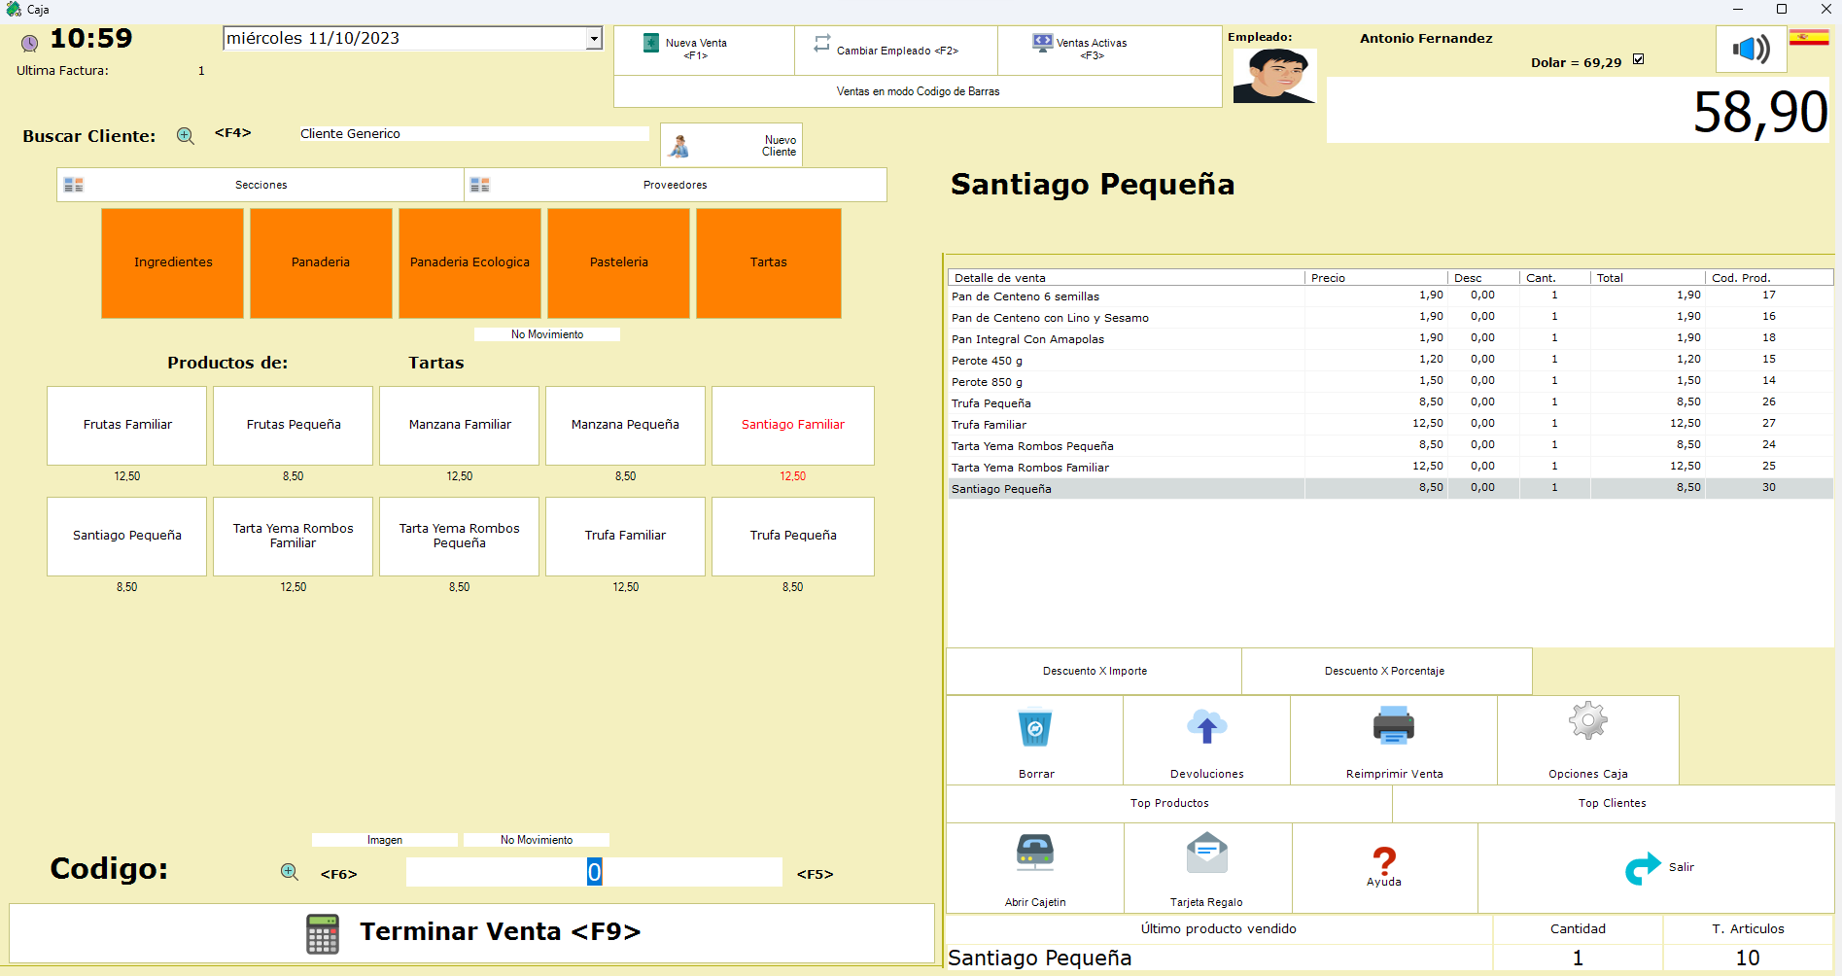1842x976 pixels.
Task: Expand the date dropdown arrow
Action: point(593,39)
